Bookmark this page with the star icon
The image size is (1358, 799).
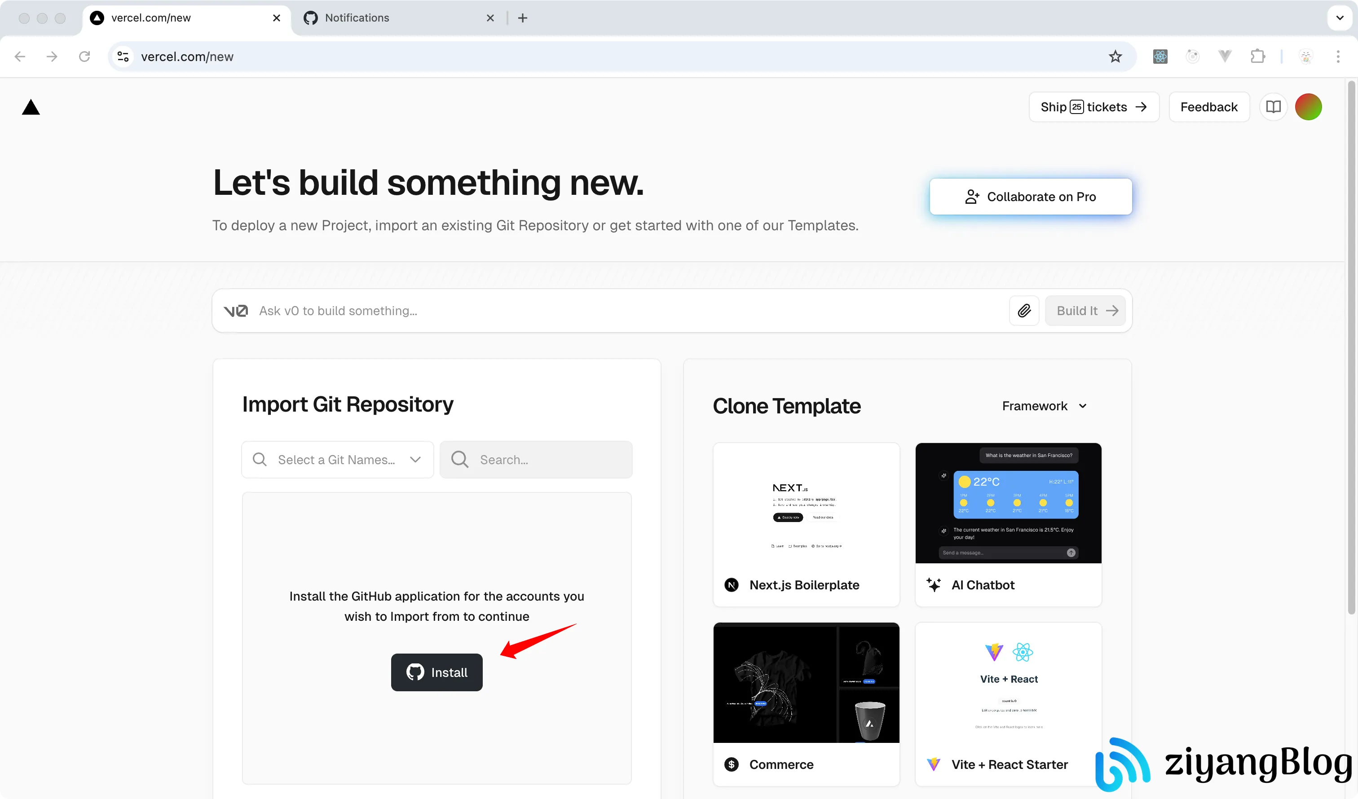[x=1115, y=57]
